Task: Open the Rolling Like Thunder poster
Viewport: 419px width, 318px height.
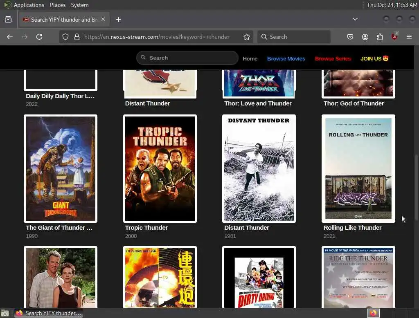Action: click(x=358, y=168)
